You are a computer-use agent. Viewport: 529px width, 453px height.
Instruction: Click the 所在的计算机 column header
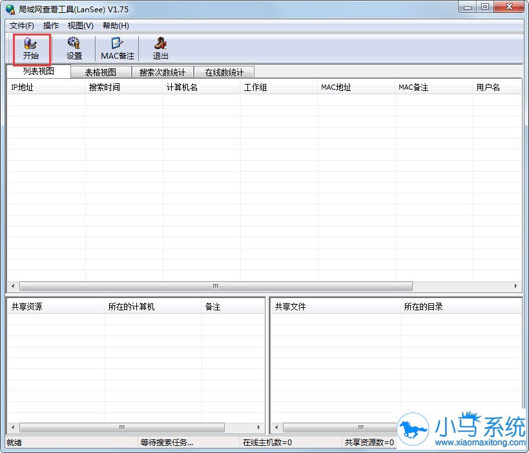click(x=153, y=307)
